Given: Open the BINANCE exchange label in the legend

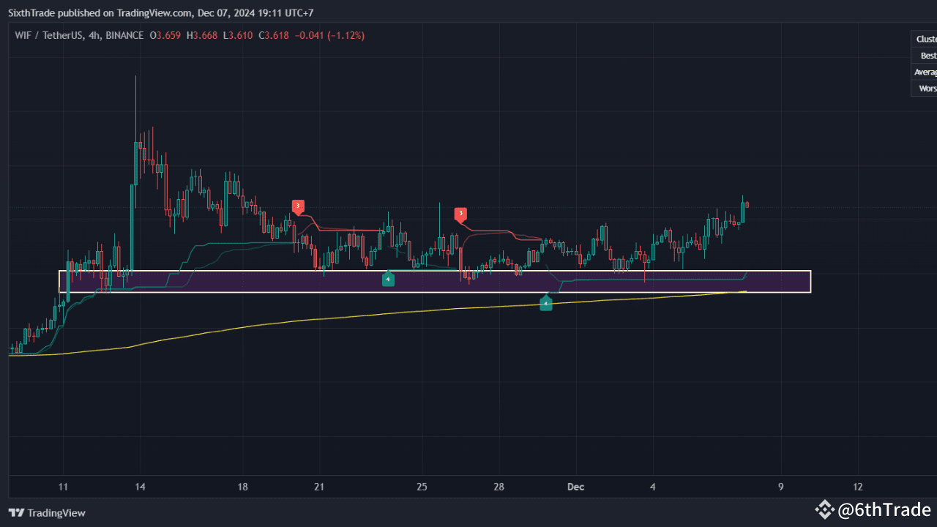Looking at the screenshot, I should (x=124, y=35).
